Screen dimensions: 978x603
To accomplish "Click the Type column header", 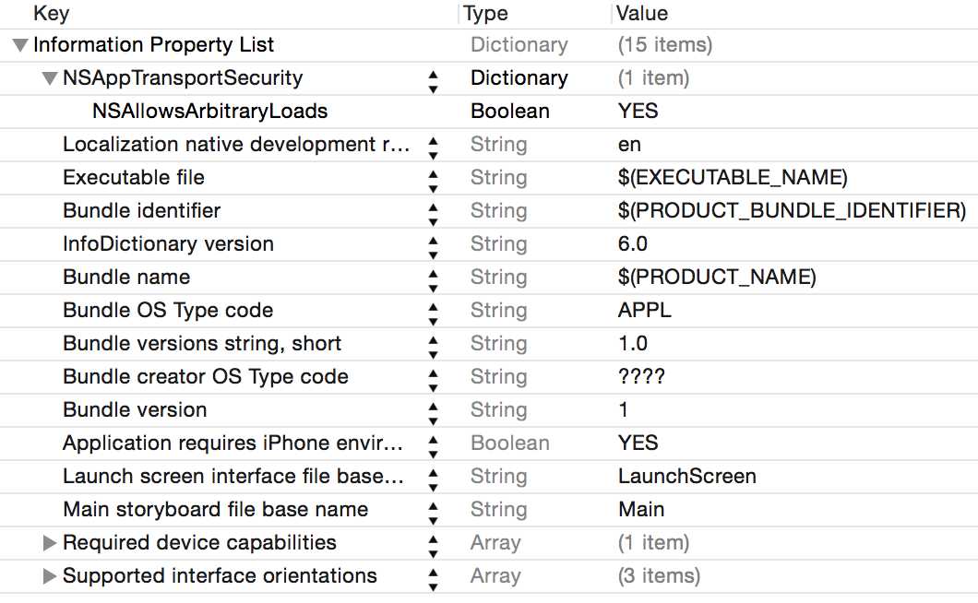I will point(485,13).
